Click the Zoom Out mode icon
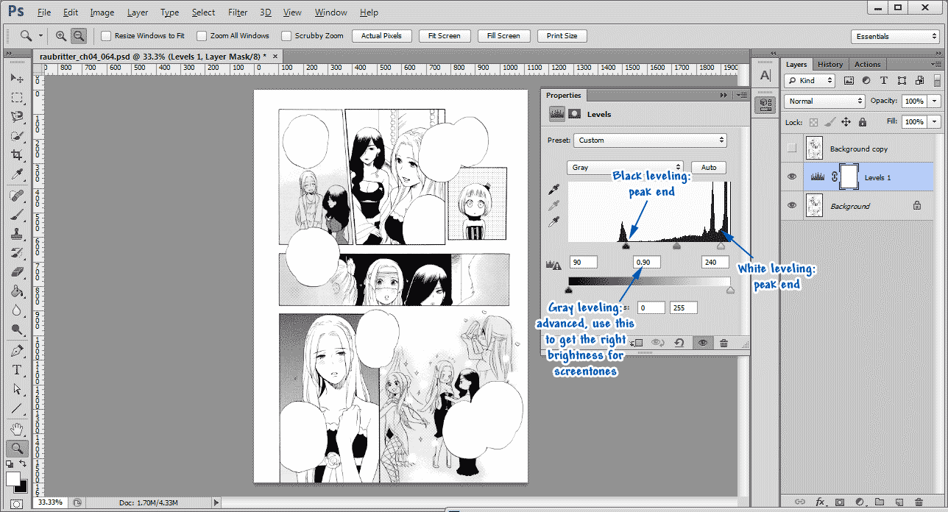 click(x=78, y=35)
